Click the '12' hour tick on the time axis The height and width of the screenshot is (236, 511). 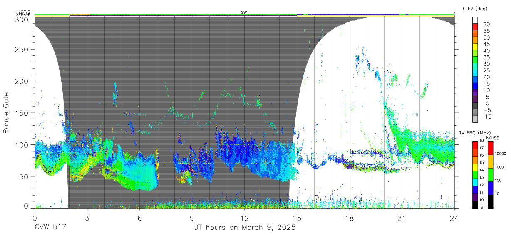244,218
